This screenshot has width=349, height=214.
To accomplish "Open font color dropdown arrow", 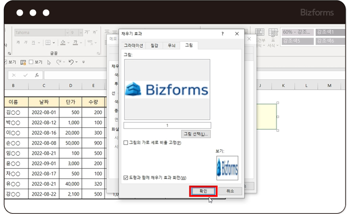I will (81, 43).
